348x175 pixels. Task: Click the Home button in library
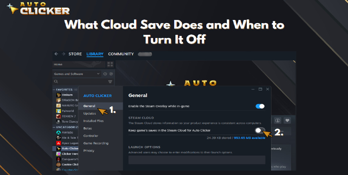(79, 65)
